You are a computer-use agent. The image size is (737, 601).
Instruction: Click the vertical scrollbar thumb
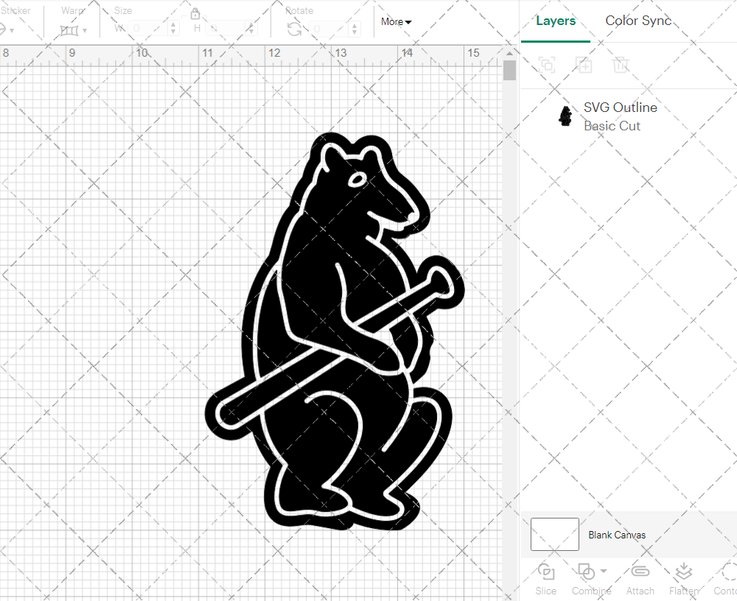(x=509, y=71)
